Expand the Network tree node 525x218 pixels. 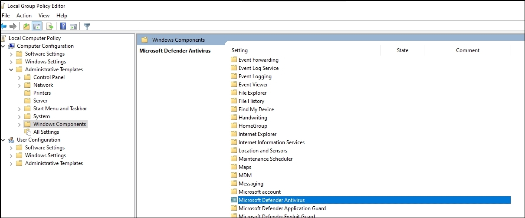coord(20,85)
